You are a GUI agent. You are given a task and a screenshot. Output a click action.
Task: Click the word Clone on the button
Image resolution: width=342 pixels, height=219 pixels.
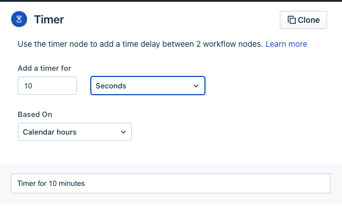[309, 20]
